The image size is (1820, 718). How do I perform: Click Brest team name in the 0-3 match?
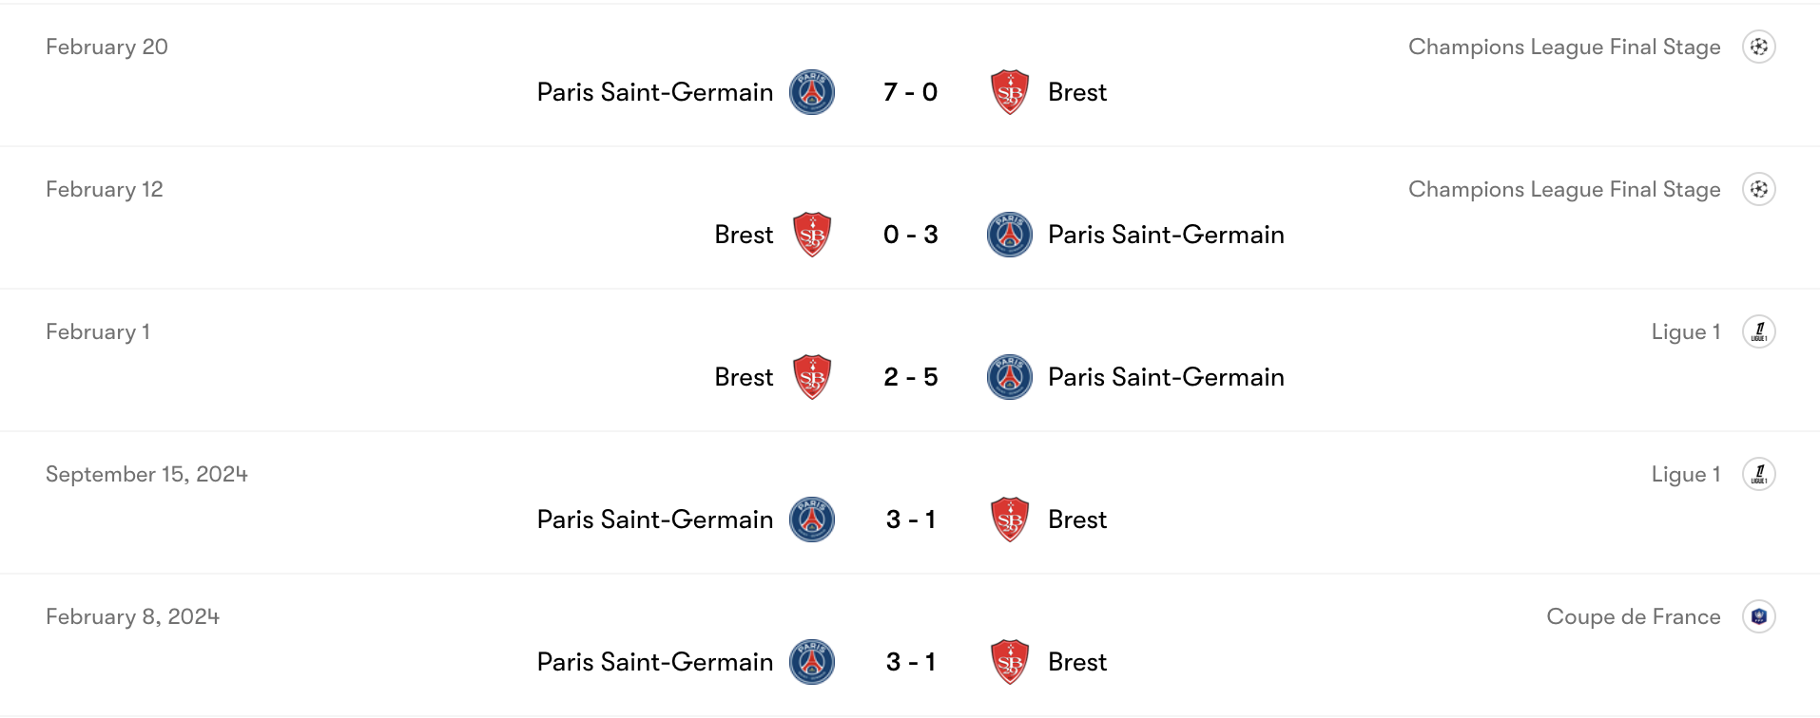coord(744,234)
